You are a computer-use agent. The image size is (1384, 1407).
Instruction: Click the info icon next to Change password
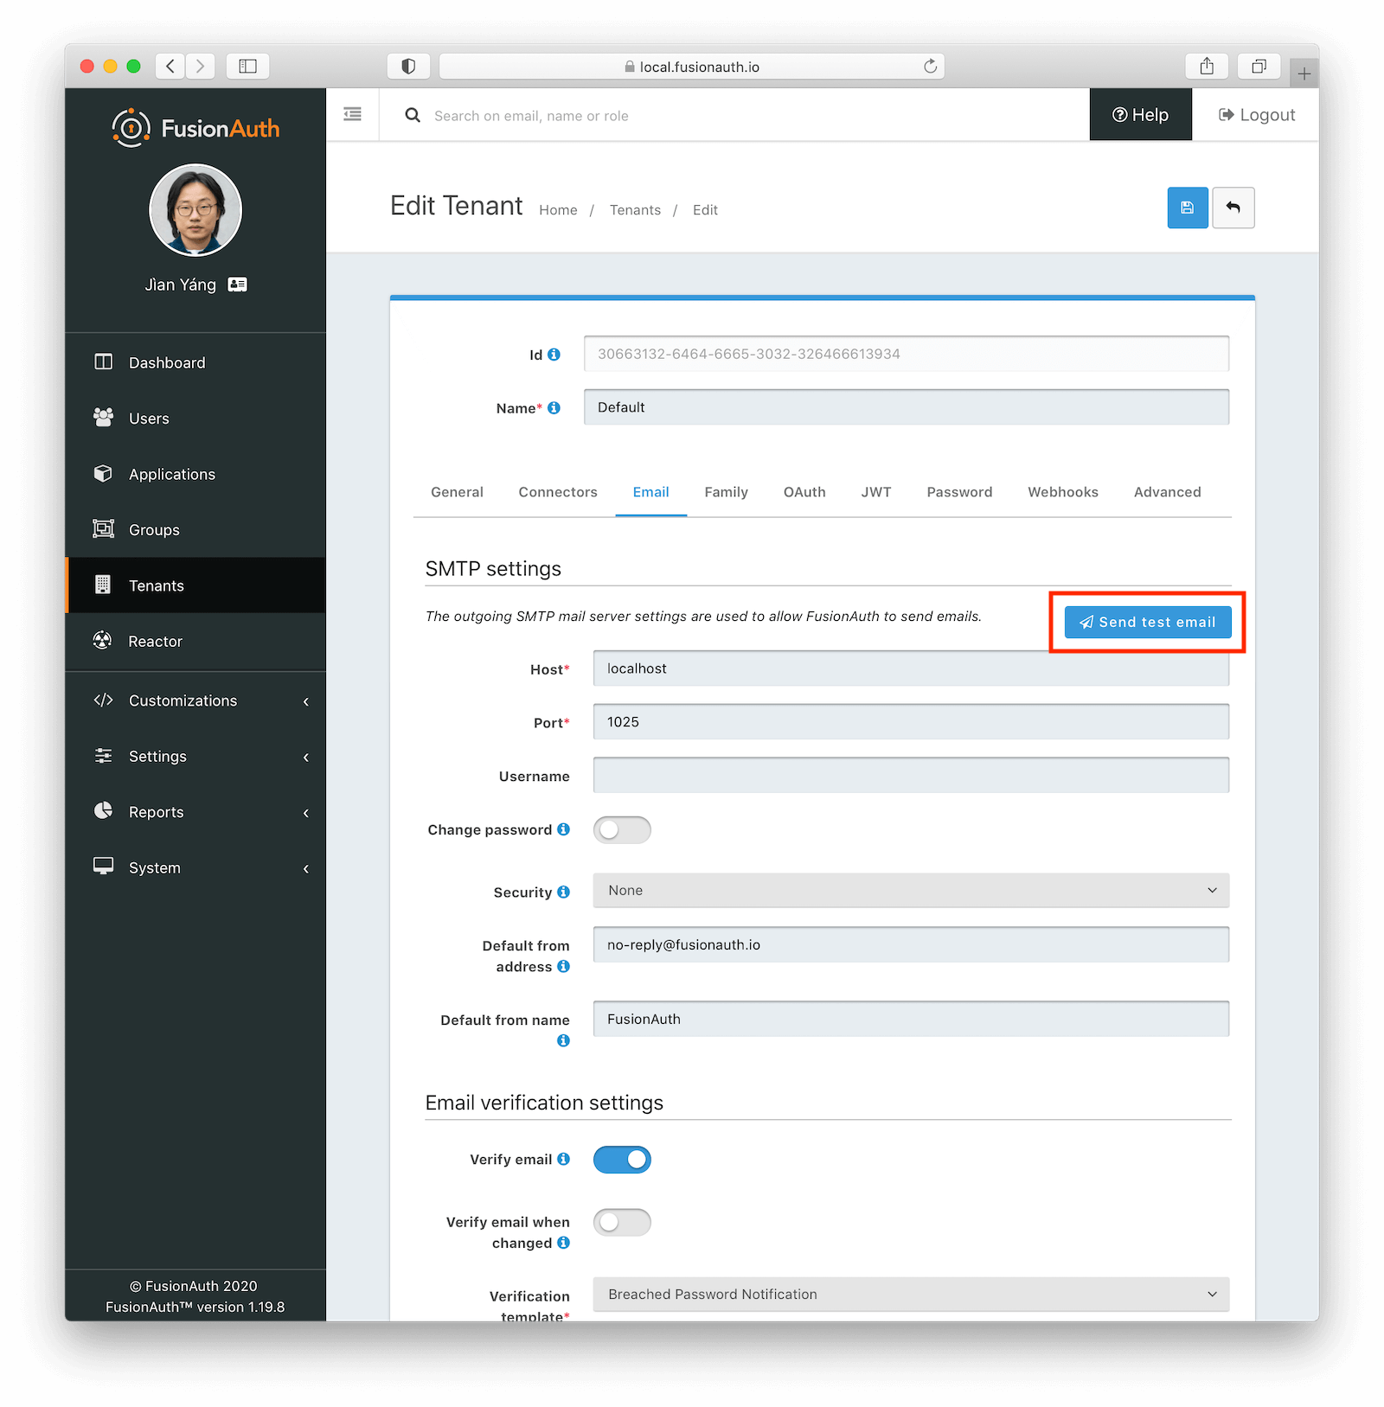(564, 829)
